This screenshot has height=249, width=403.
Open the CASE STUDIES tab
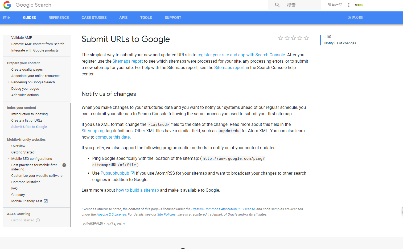[x=94, y=18]
